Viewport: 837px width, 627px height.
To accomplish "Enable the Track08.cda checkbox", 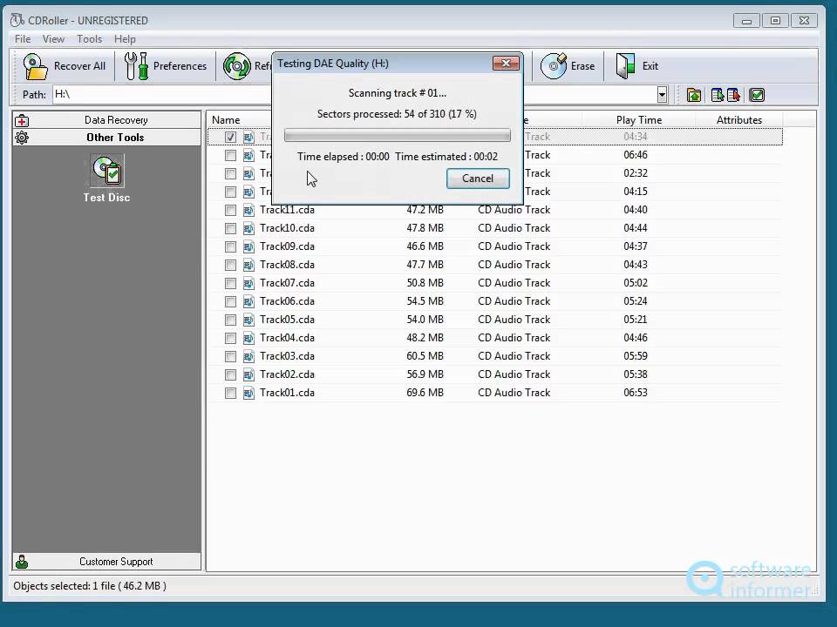I will click(x=230, y=265).
